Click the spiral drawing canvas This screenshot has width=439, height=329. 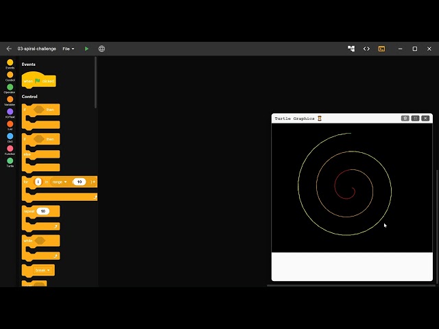point(352,188)
